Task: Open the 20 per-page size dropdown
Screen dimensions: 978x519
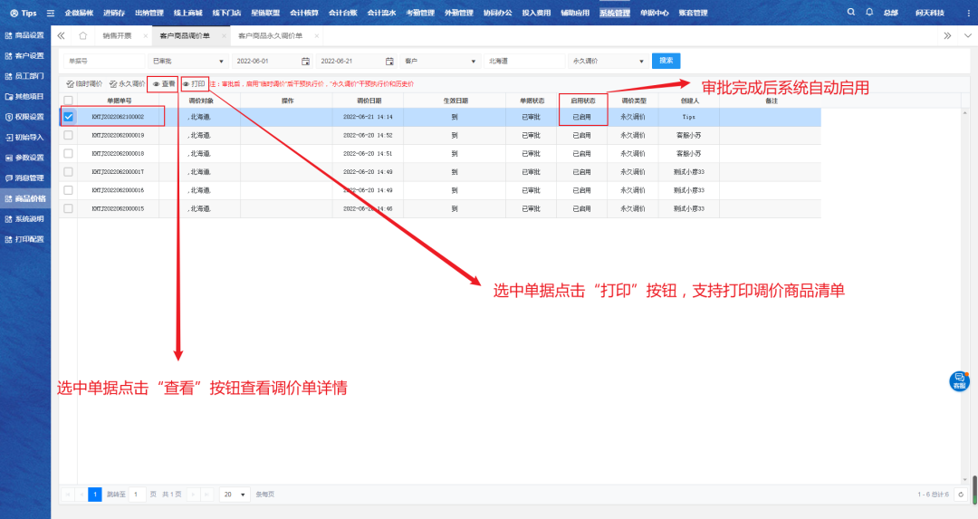Action: (x=236, y=495)
